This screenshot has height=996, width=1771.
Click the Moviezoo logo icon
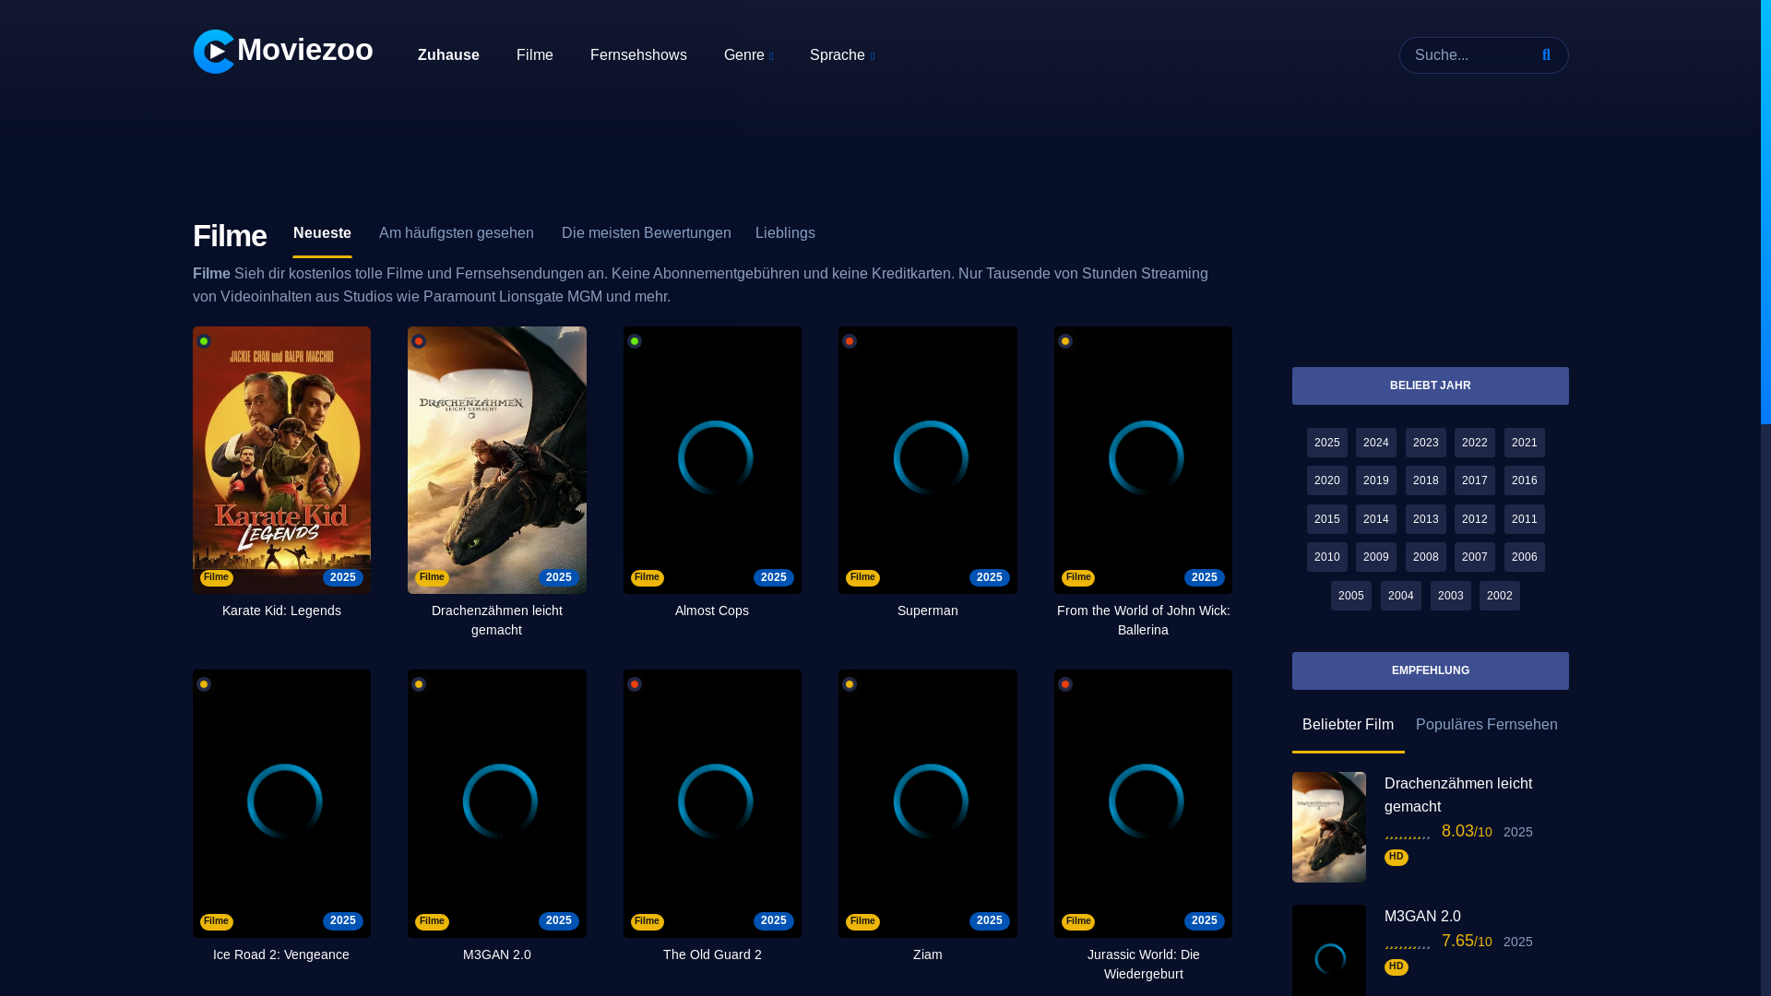[214, 52]
